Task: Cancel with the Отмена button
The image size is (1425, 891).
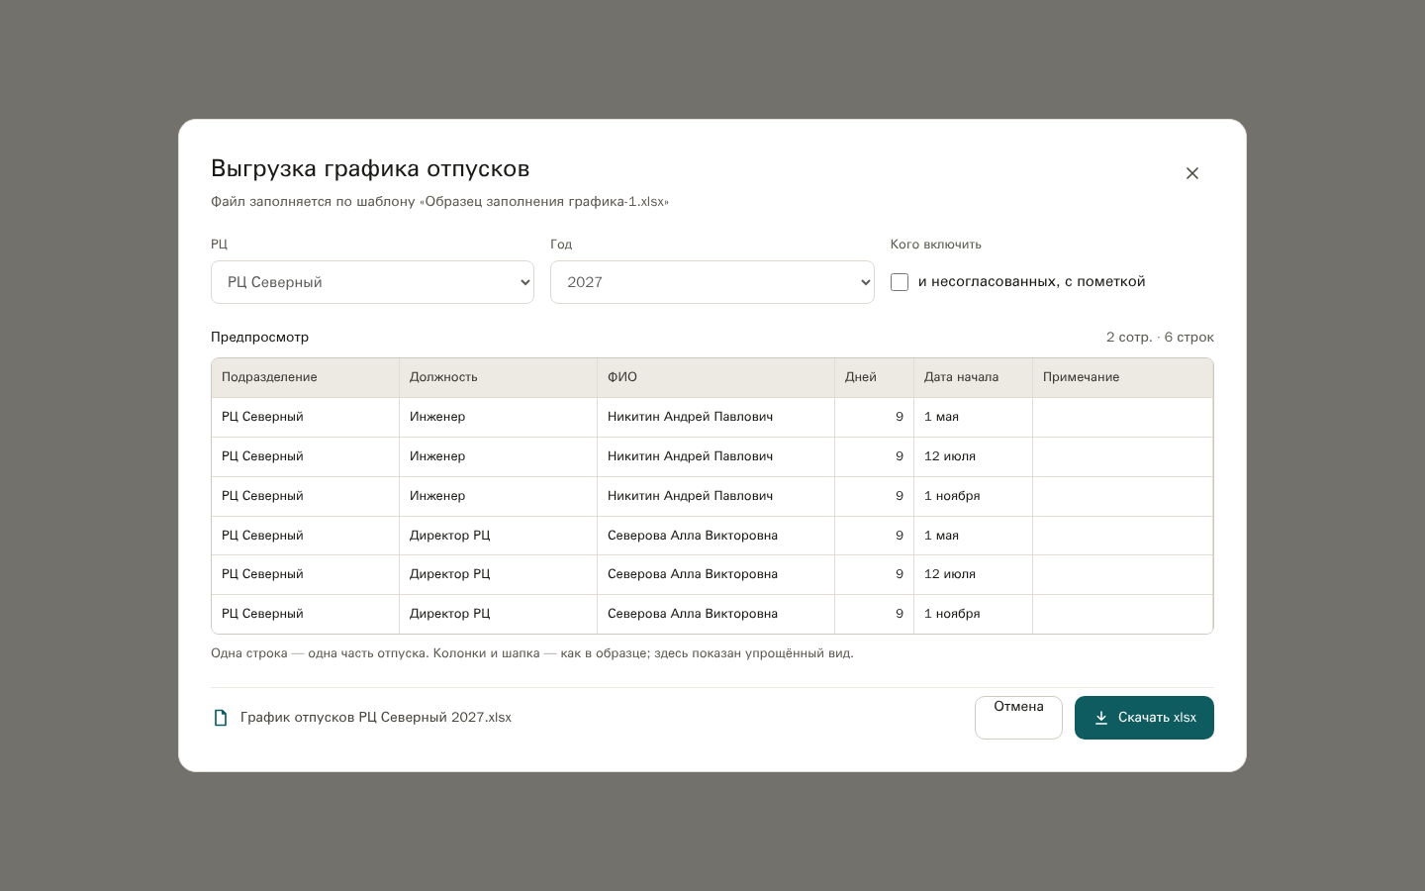Action: [1018, 718]
